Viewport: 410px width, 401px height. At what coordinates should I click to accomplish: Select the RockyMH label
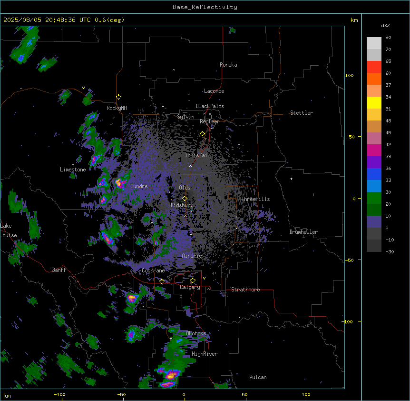click(117, 108)
